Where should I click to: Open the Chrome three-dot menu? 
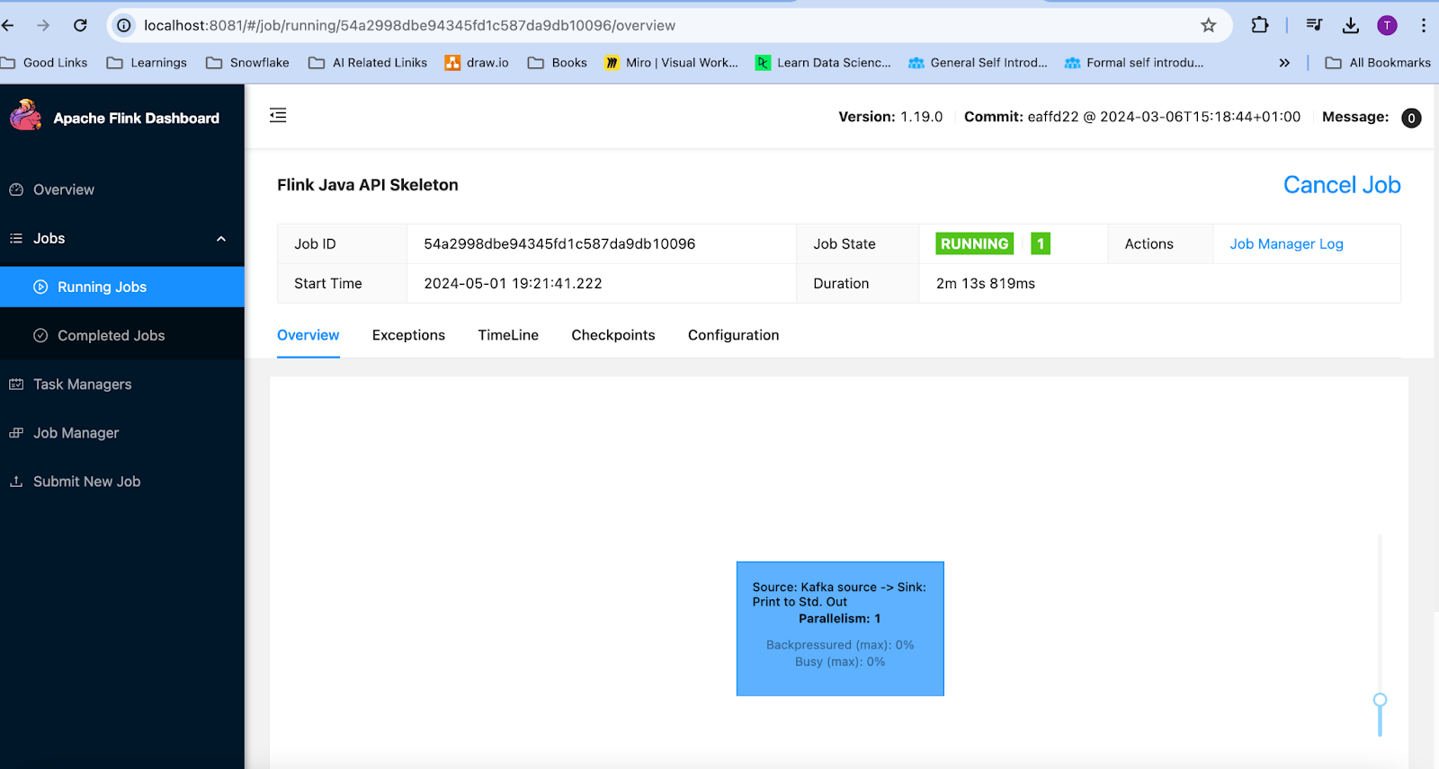pos(1423,25)
